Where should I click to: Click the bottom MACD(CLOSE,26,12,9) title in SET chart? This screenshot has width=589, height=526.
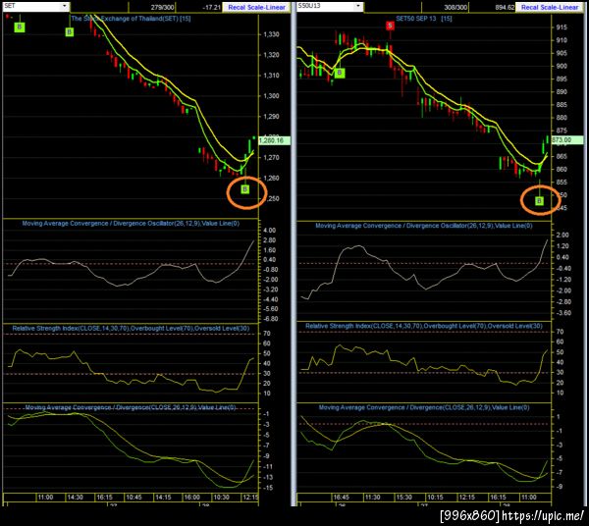(131, 407)
